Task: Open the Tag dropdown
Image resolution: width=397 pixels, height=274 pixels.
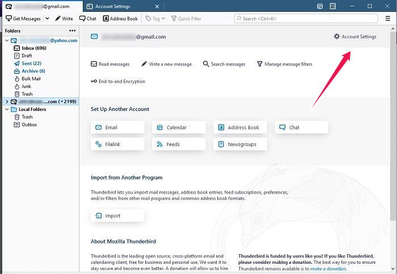Action: pyautogui.click(x=155, y=19)
